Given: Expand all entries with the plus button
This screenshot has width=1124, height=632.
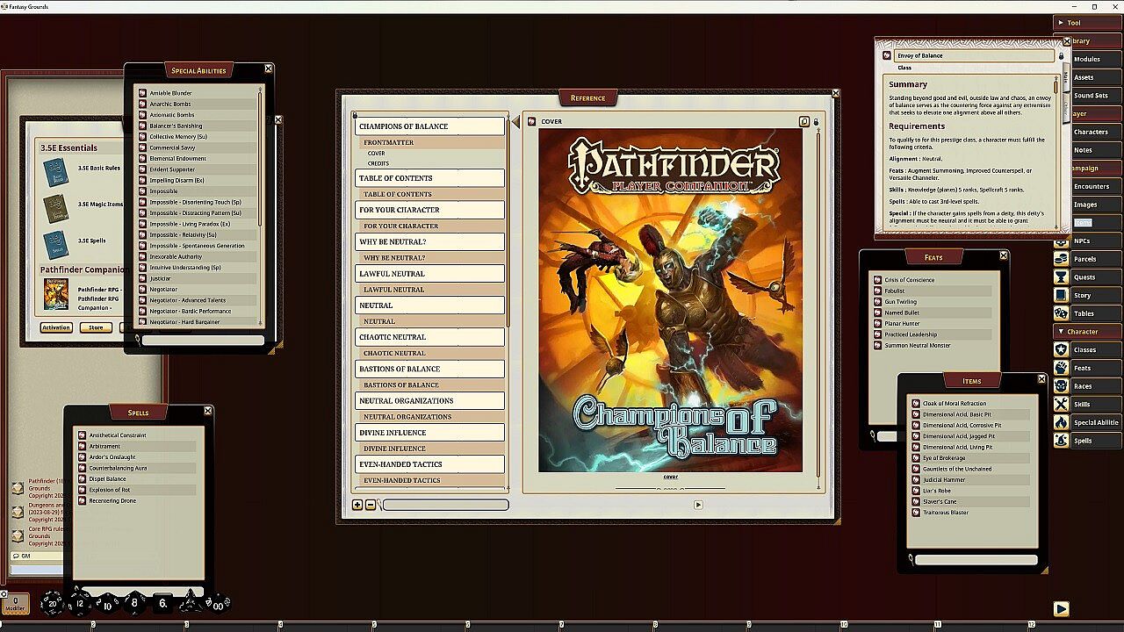Looking at the screenshot, I should [x=357, y=505].
